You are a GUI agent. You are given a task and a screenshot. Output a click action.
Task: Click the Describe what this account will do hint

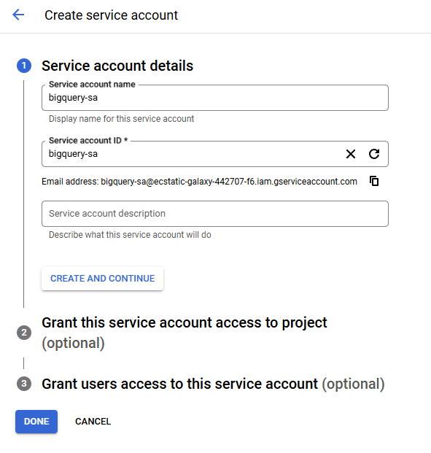coord(130,235)
